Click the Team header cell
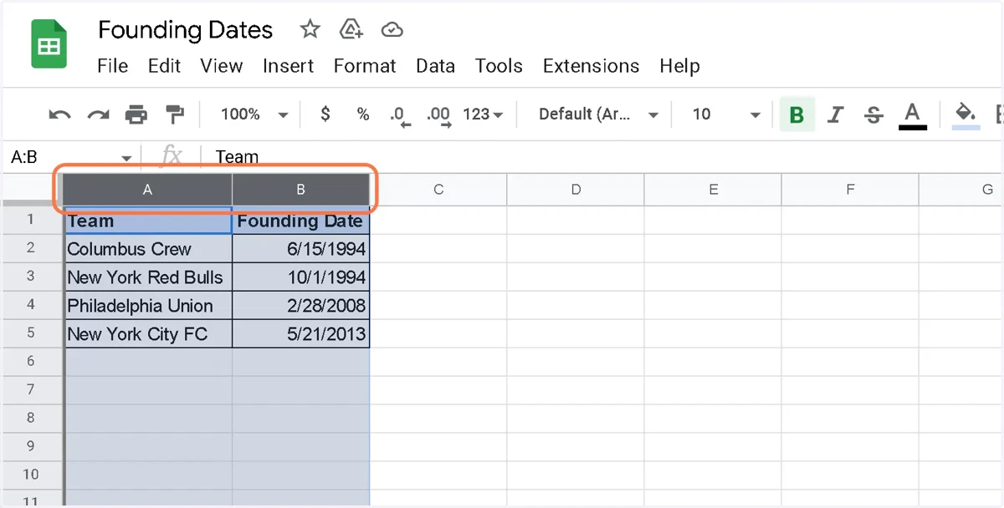Viewport: 1004px width, 508px height. click(148, 221)
